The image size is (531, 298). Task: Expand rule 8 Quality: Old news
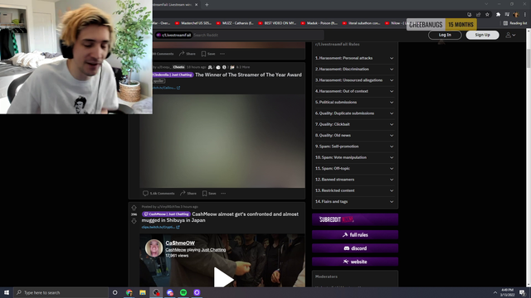tap(354, 135)
